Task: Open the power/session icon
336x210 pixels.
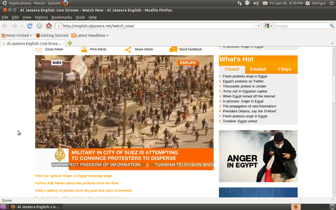Action: point(331,3)
